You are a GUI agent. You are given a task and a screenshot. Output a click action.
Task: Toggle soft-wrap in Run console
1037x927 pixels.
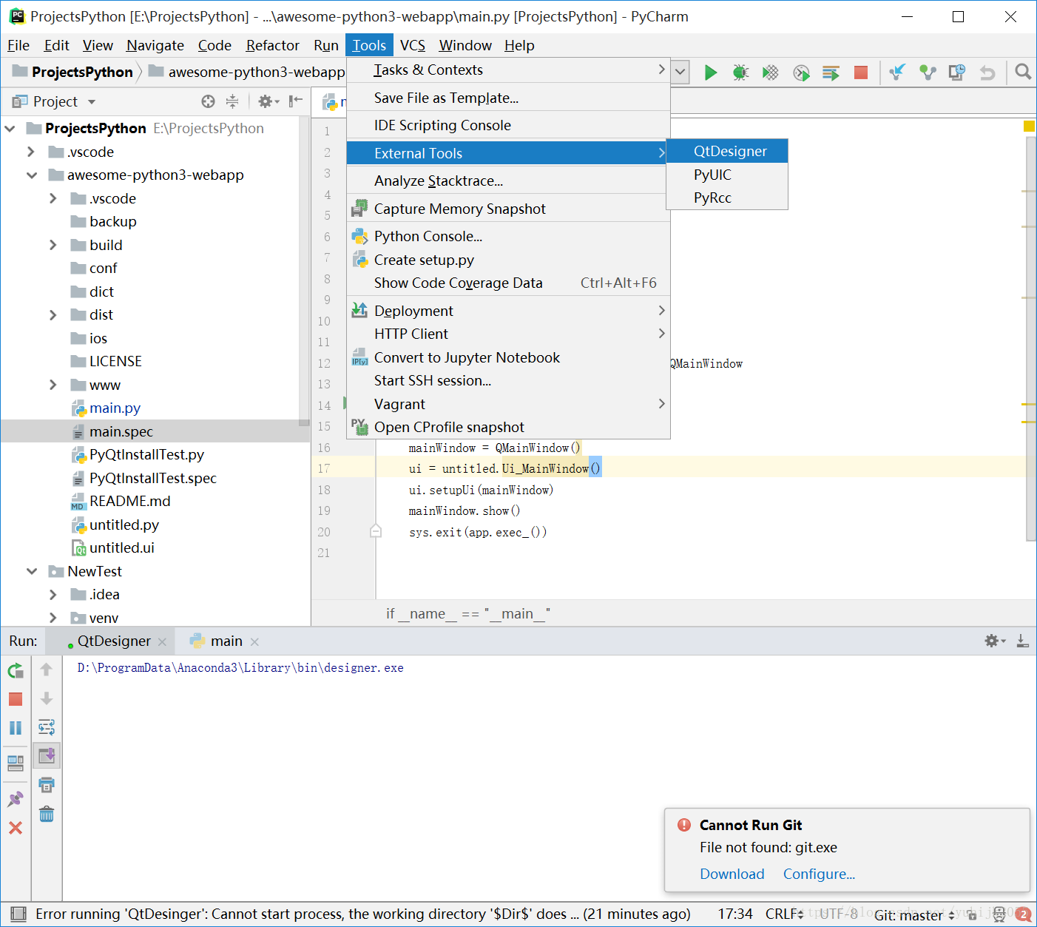coord(47,727)
